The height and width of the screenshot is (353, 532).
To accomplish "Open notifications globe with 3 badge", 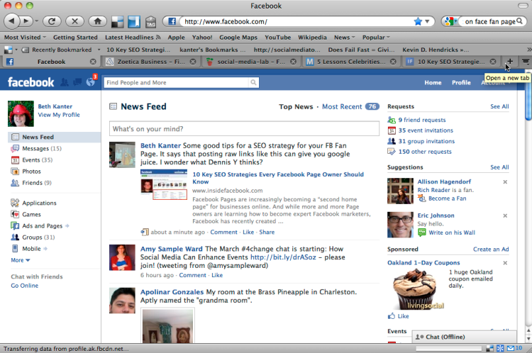I will pyautogui.click(x=91, y=82).
